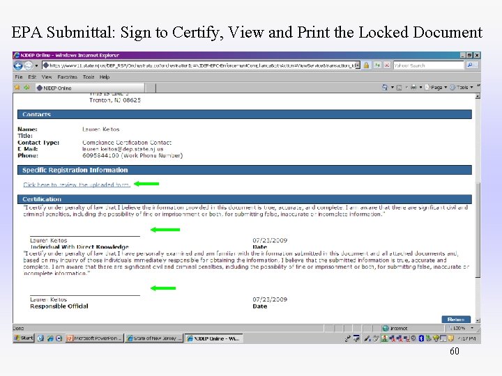The width and height of the screenshot is (502, 376).
Task: Click the padlock security icon
Action: (366, 65)
